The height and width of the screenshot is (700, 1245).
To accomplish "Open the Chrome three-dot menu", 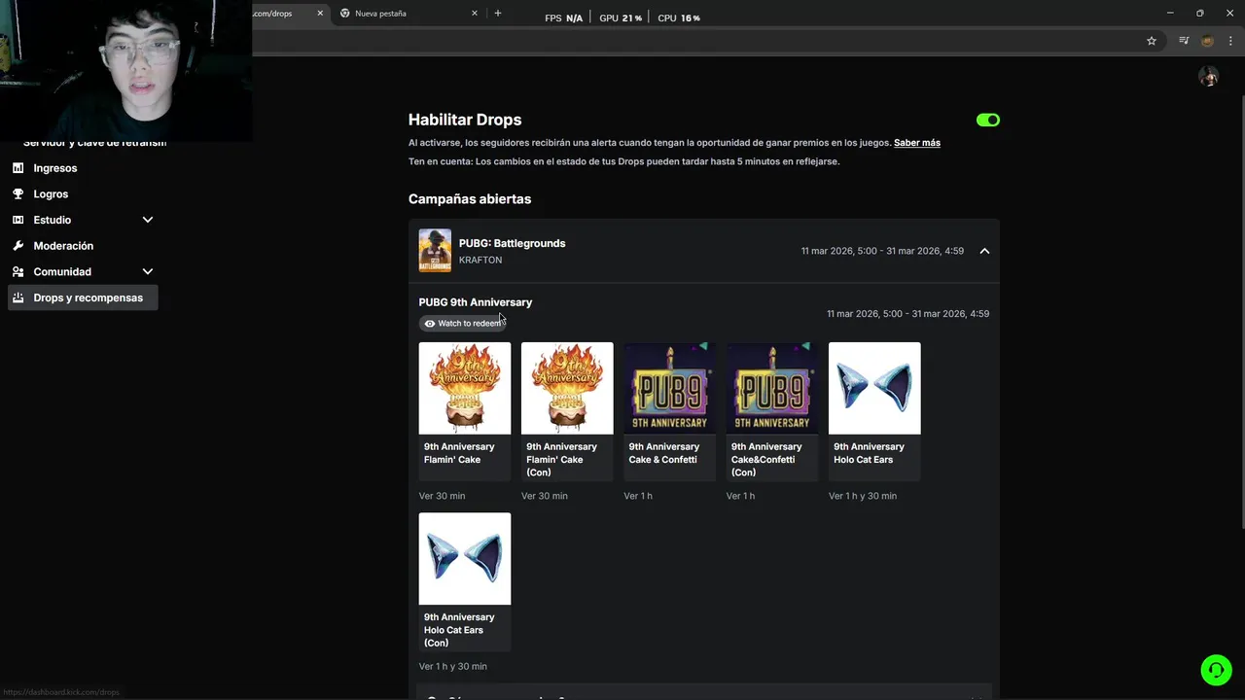I will [1230, 41].
